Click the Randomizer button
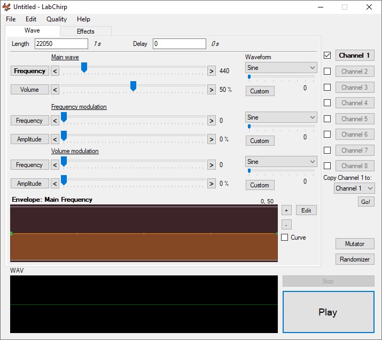The image size is (382, 340). 355,259
